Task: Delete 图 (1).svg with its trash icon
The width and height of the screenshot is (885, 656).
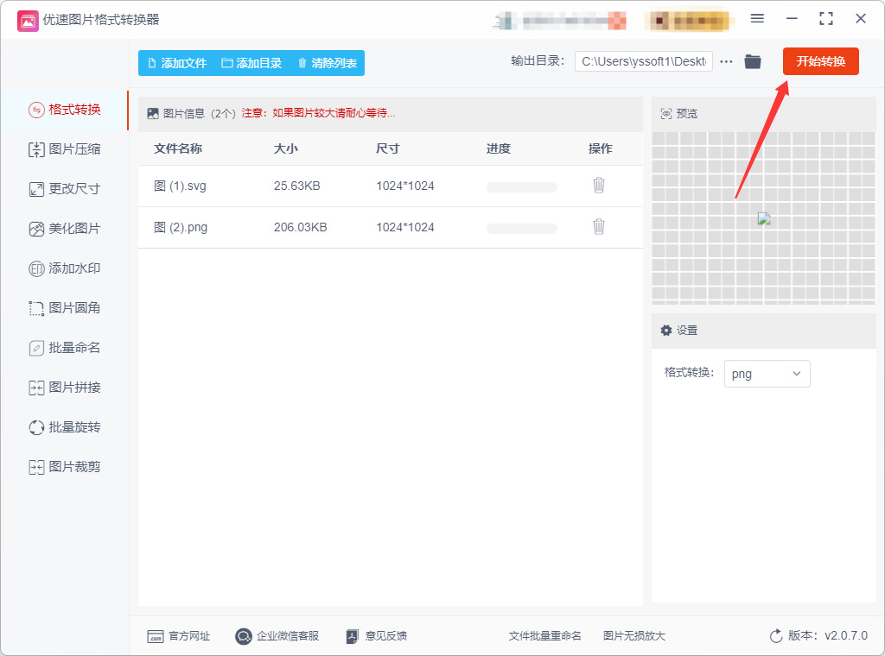Action: 599,186
